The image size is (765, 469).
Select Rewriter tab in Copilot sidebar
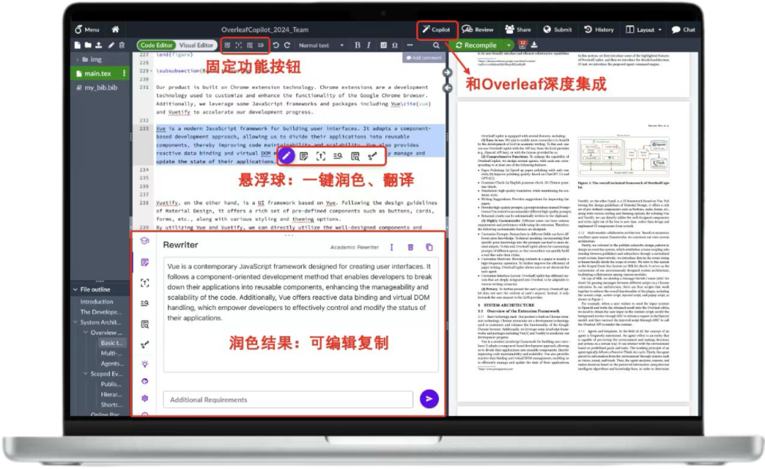point(145,262)
